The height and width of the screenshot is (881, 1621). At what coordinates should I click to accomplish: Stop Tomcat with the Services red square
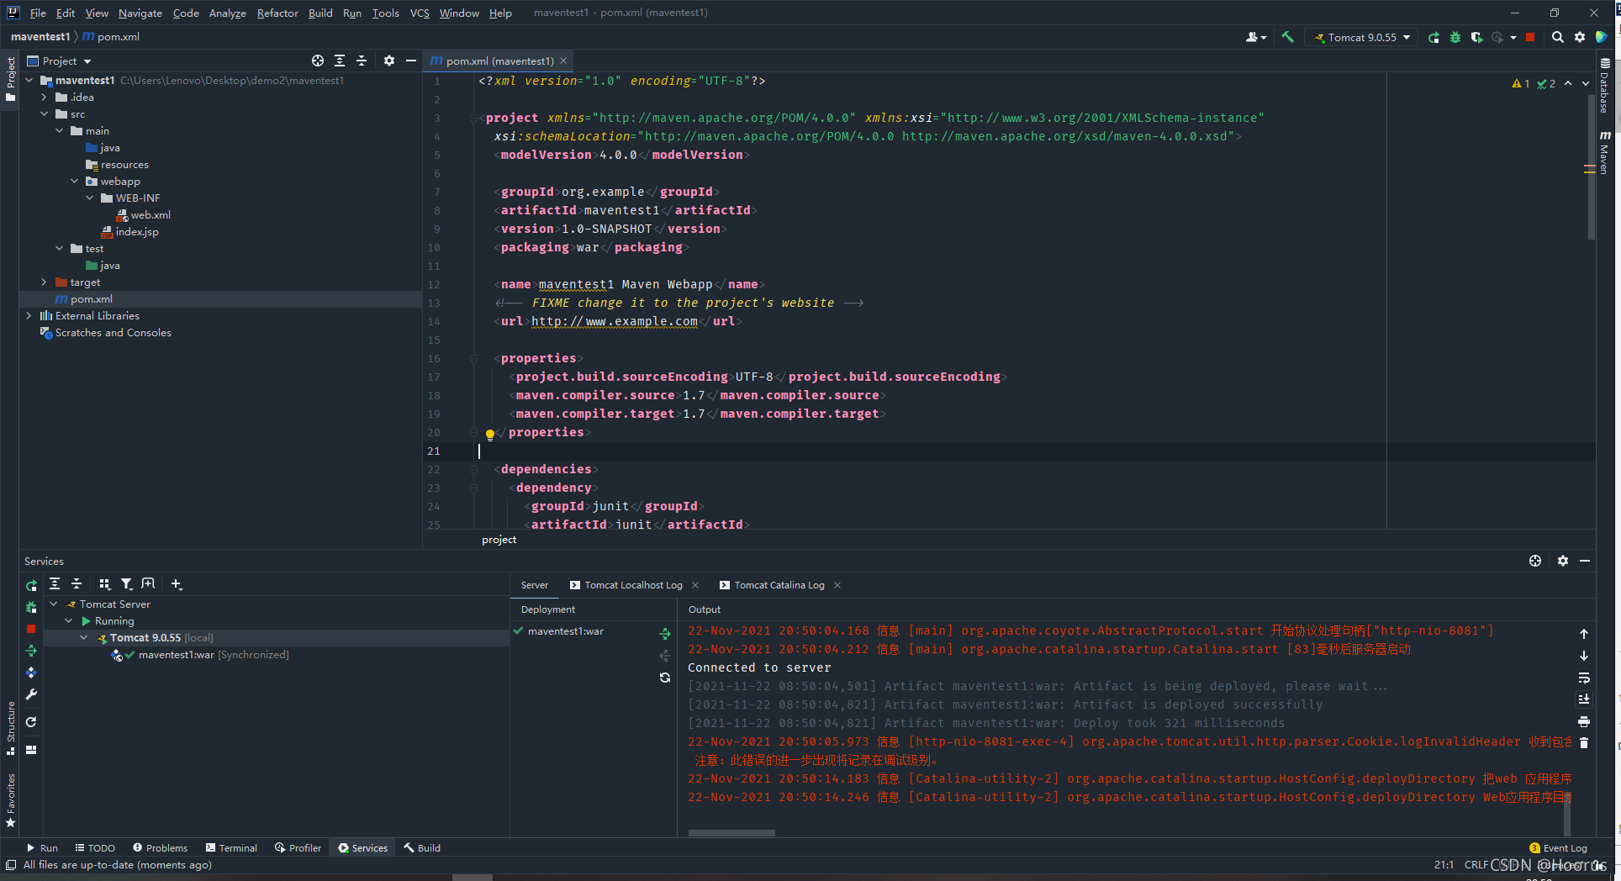pyautogui.click(x=31, y=629)
